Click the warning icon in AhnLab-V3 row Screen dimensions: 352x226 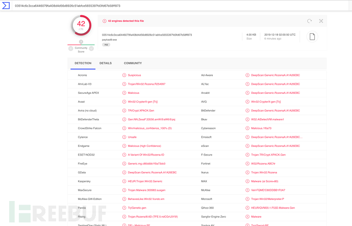124,84
